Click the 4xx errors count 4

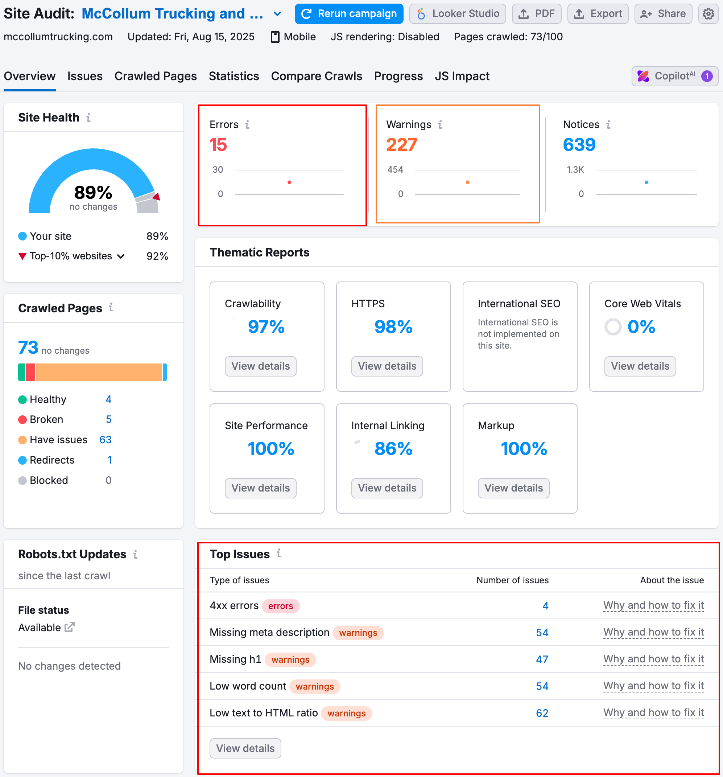[545, 606]
